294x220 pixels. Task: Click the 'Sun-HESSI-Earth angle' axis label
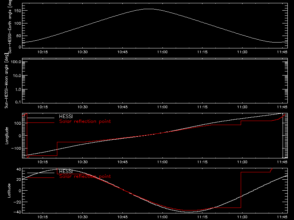pyautogui.click(x=10, y=26)
